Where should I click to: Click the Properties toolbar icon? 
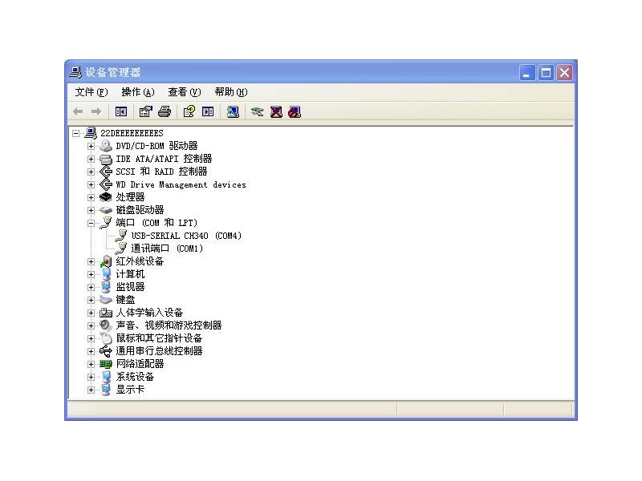coord(145,112)
